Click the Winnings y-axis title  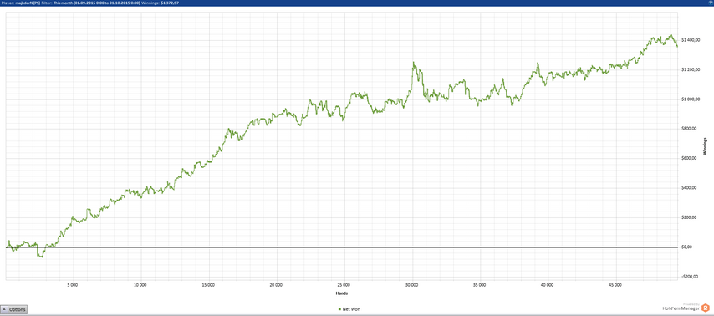click(x=706, y=146)
